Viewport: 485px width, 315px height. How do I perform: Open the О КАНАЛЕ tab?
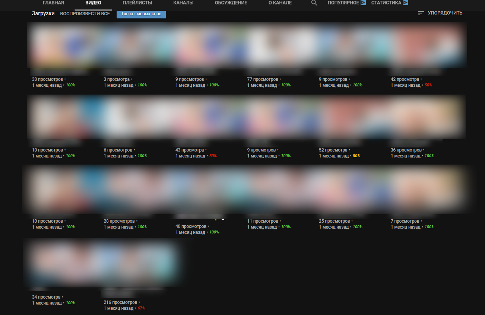(x=279, y=2)
